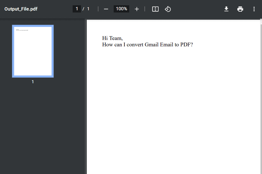Viewport: 262px width, 174px height.
Task: Click the Output_File.pdf filename text
Action: coord(21,9)
